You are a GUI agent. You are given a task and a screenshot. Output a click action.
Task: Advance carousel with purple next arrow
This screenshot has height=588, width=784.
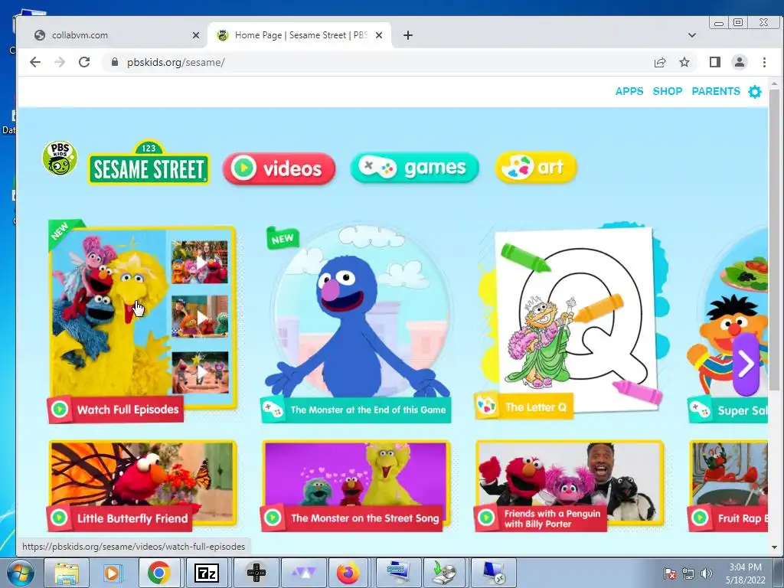[x=746, y=364]
